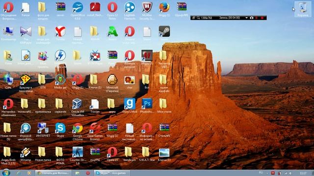The image size is (314, 176).
Task: Open the Windows Start menu
Action: [6, 173]
